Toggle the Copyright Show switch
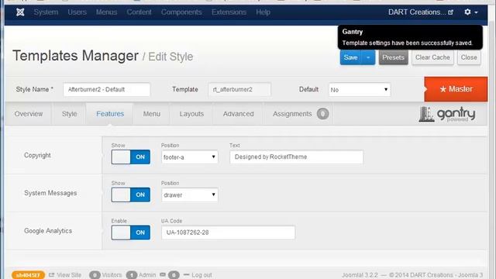The width and height of the screenshot is (496, 279). (131, 157)
